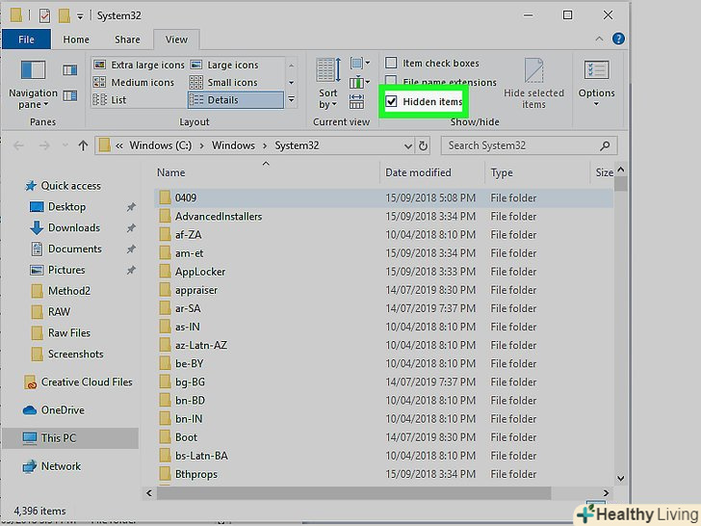Sort by Date modified column
The image size is (701, 526).
(418, 172)
